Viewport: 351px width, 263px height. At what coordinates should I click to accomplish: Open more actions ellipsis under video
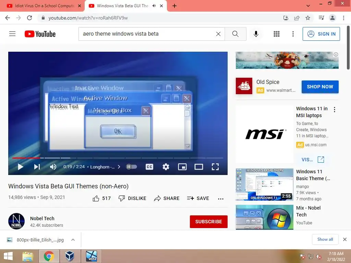(221, 199)
